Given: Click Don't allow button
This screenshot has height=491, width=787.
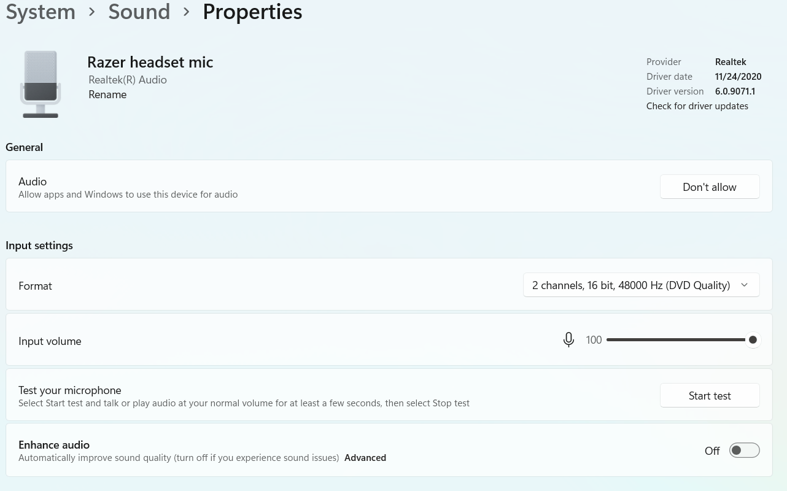Looking at the screenshot, I should point(710,187).
